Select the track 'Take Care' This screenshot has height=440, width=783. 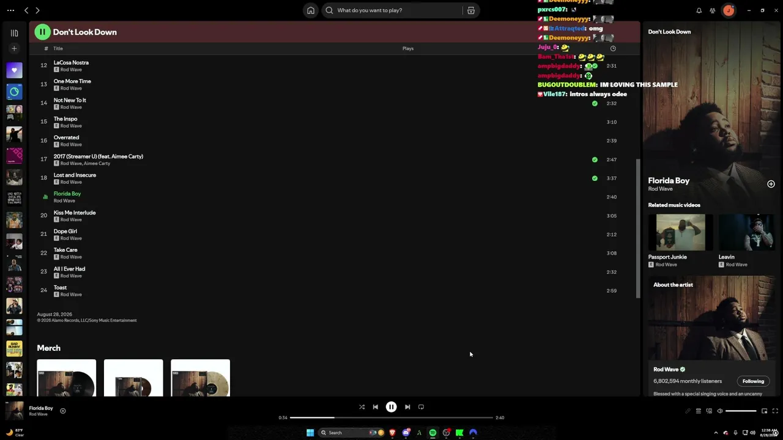[65, 250]
